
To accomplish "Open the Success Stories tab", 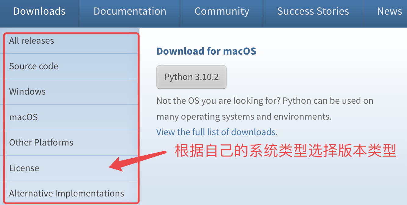I will point(313,11).
